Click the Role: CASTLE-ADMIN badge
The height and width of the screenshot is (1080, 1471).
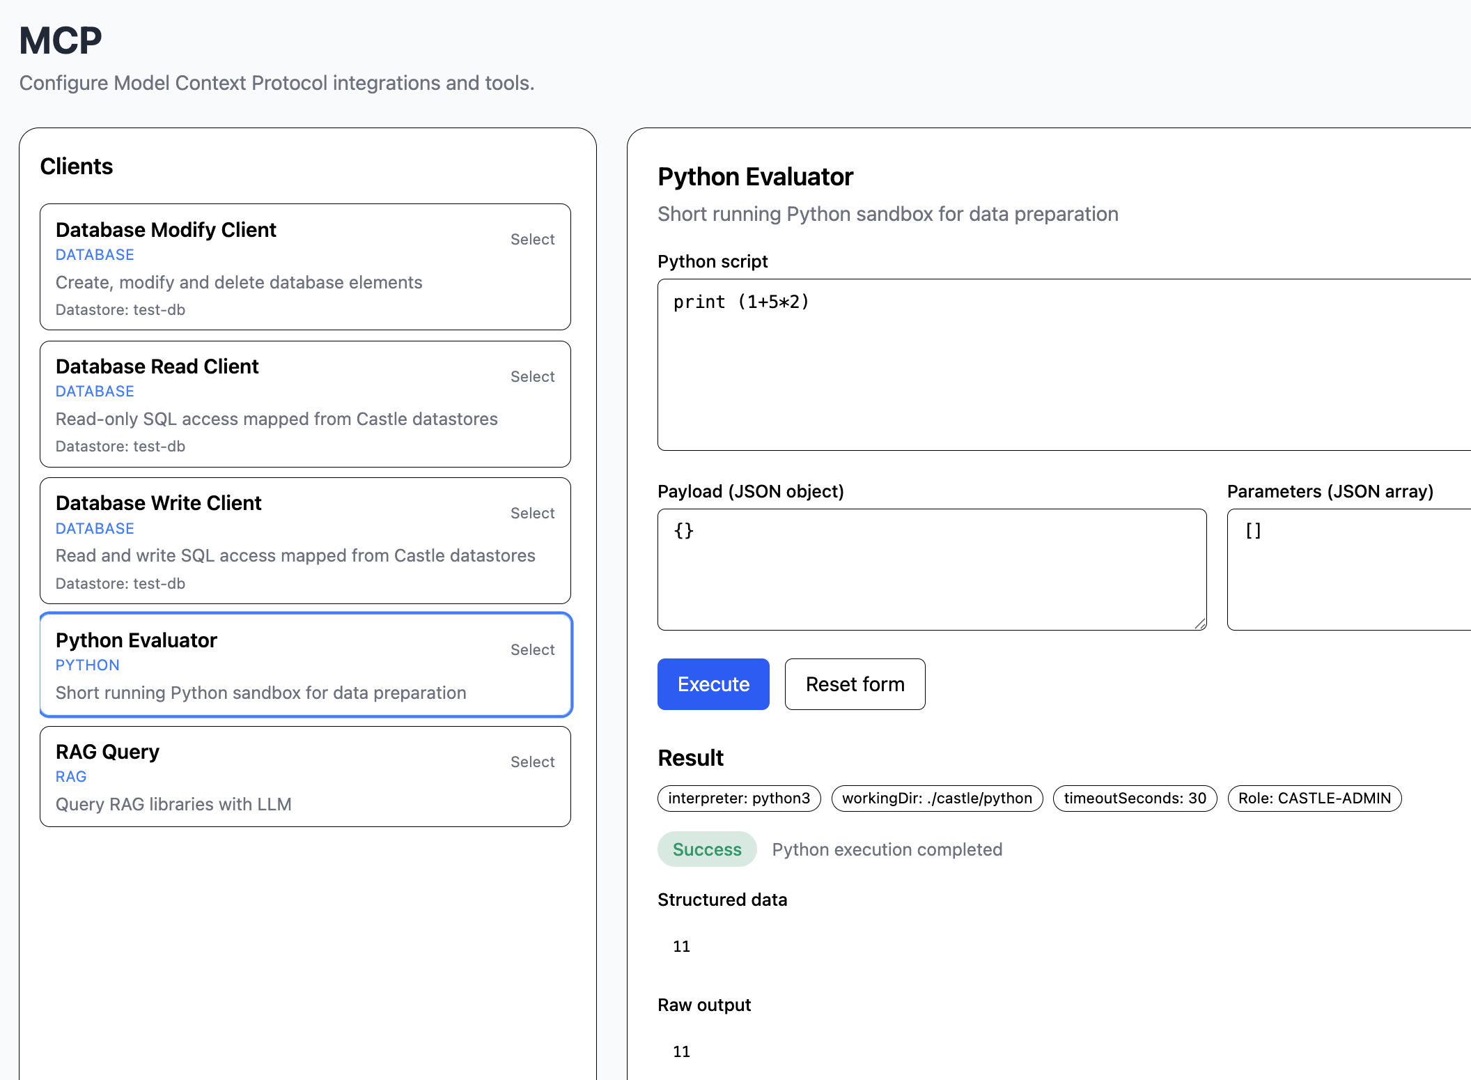[1314, 798]
